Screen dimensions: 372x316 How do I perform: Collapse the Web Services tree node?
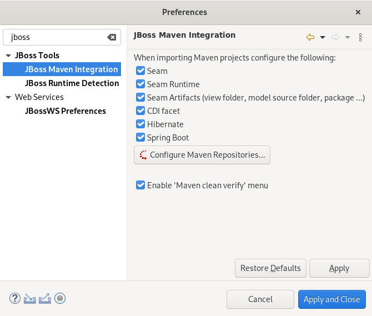pos(8,97)
